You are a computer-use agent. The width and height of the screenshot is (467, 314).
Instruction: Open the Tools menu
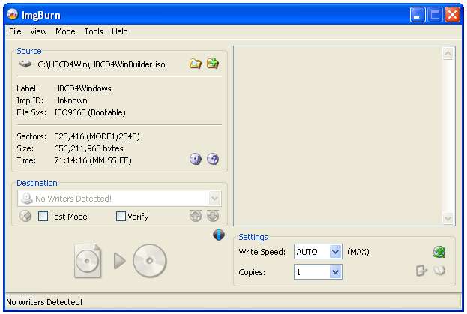click(94, 31)
